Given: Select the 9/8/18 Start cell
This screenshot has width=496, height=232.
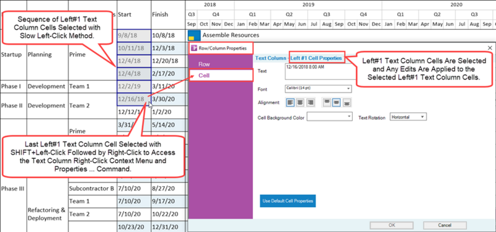Looking at the screenshot, I should [134, 35].
